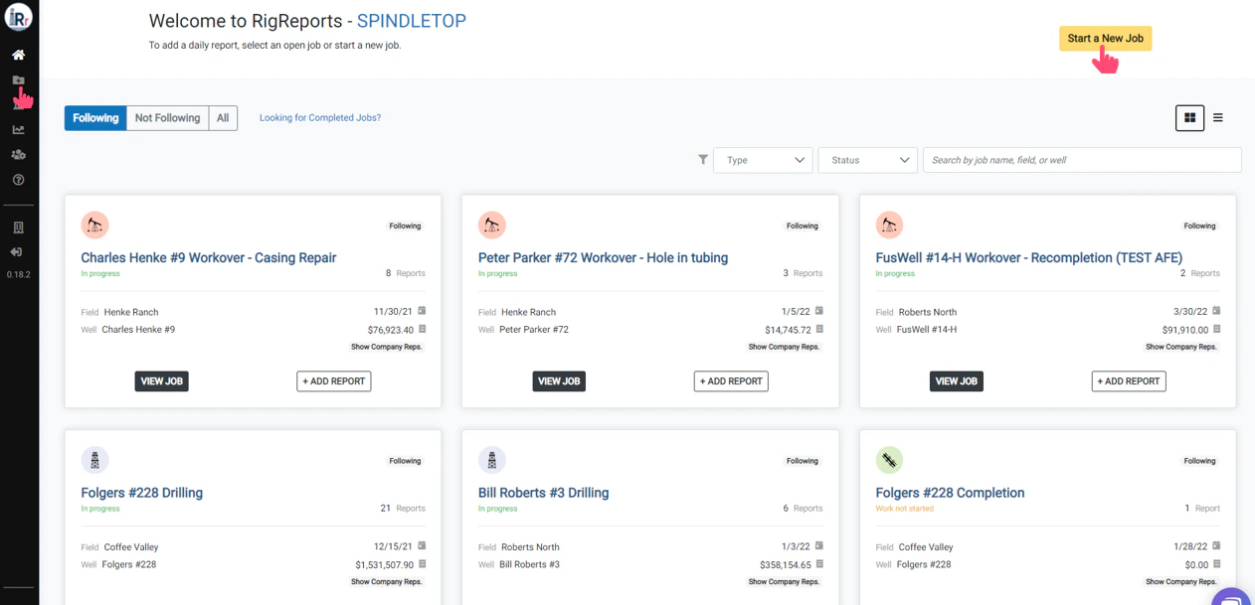Select the Home icon in the sidebar
Screen dimensions: 1255x605
(x=18, y=55)
